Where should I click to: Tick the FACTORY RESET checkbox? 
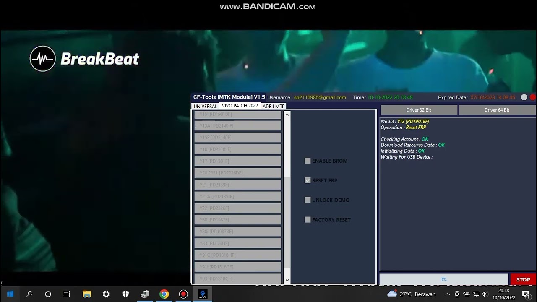pos(308,220)
